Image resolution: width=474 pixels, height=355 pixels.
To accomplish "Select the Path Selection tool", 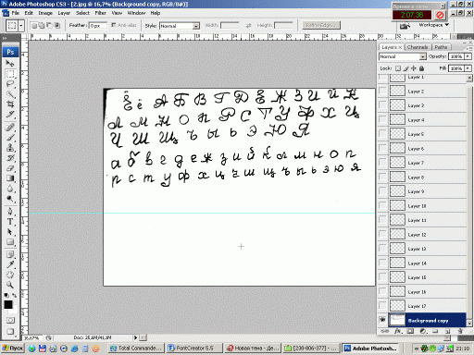I will (10, 232).
